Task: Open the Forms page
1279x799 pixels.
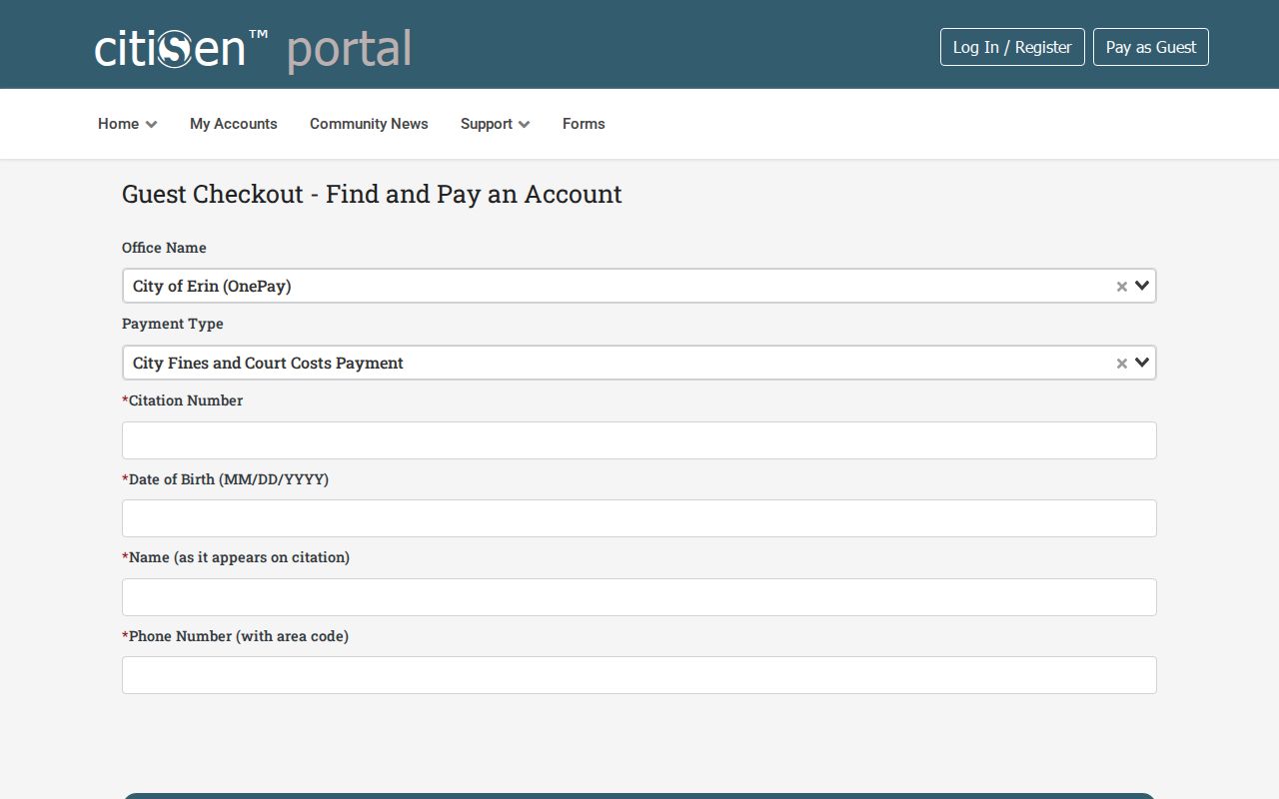Action: click(584, 124)
